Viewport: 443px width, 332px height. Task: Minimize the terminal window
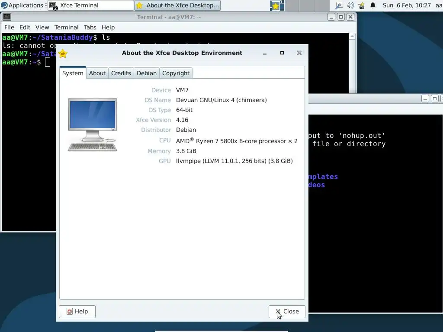point(331,17)
